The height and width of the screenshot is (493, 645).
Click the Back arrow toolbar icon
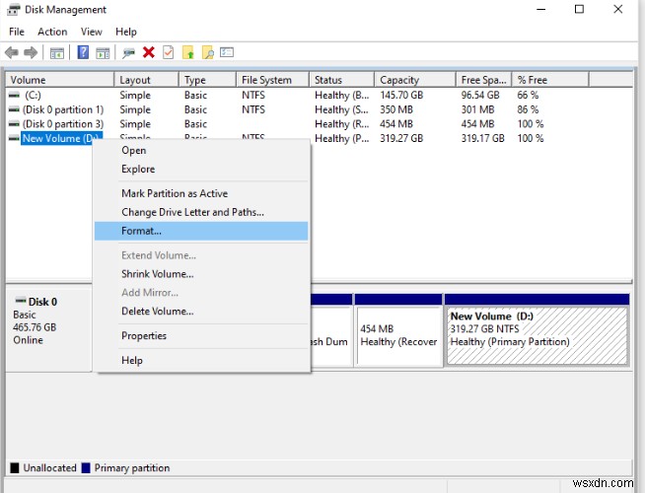click(x=12, y=52)
